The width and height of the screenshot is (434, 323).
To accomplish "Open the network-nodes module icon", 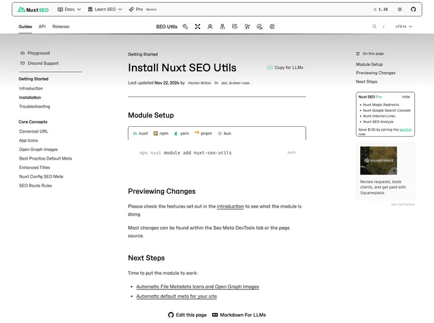I will 197,26.
